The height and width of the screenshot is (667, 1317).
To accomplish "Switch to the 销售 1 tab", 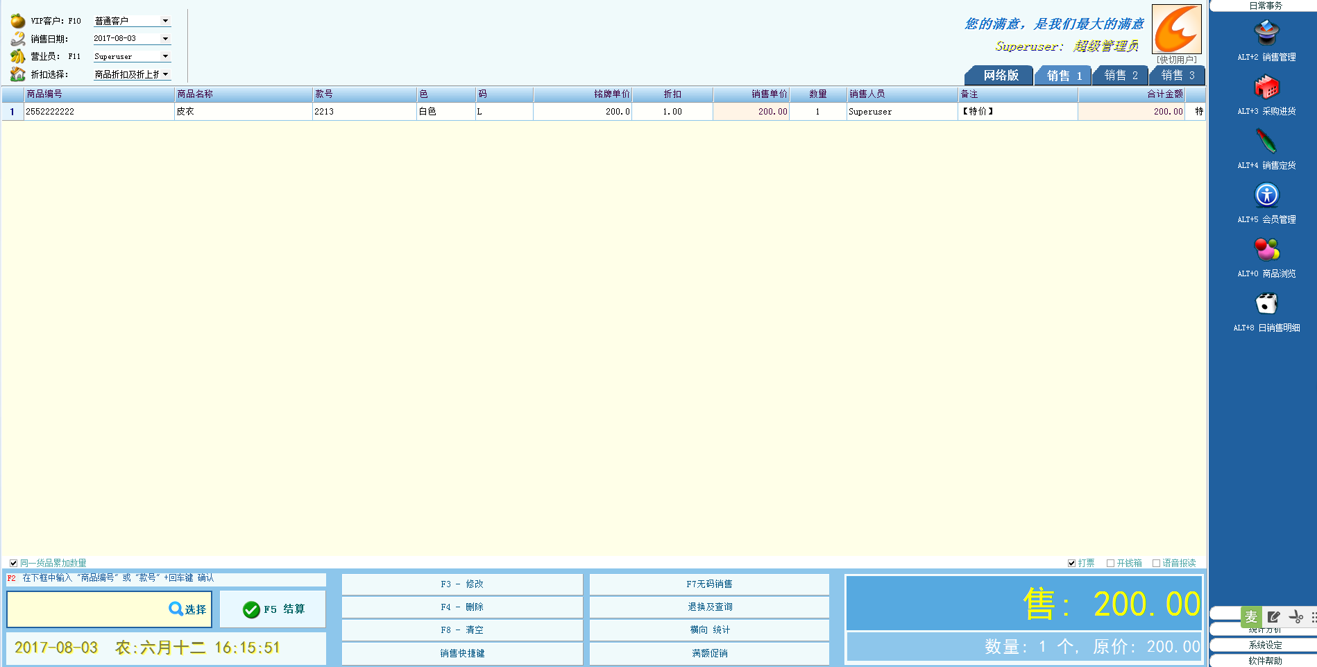I will coord(1064,75).
